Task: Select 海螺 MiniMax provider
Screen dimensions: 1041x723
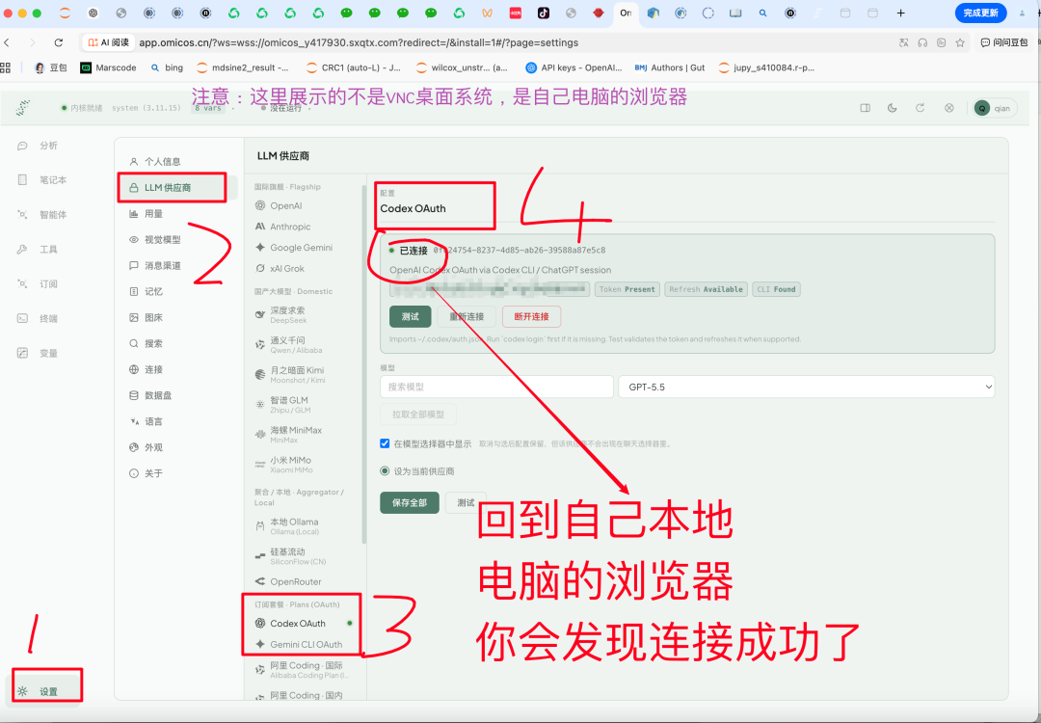Action: click(289, 434)
